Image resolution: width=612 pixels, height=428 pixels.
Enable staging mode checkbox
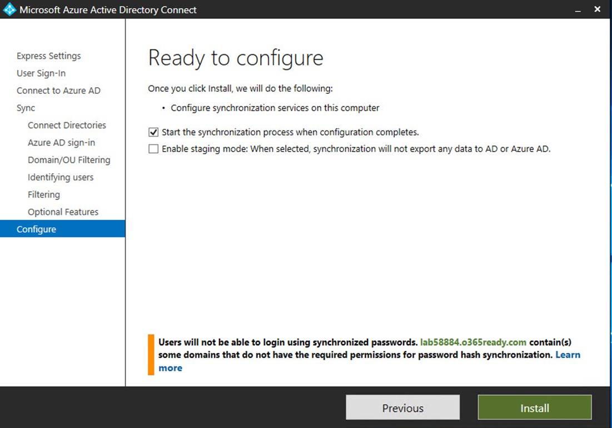(x=153, y=149)
